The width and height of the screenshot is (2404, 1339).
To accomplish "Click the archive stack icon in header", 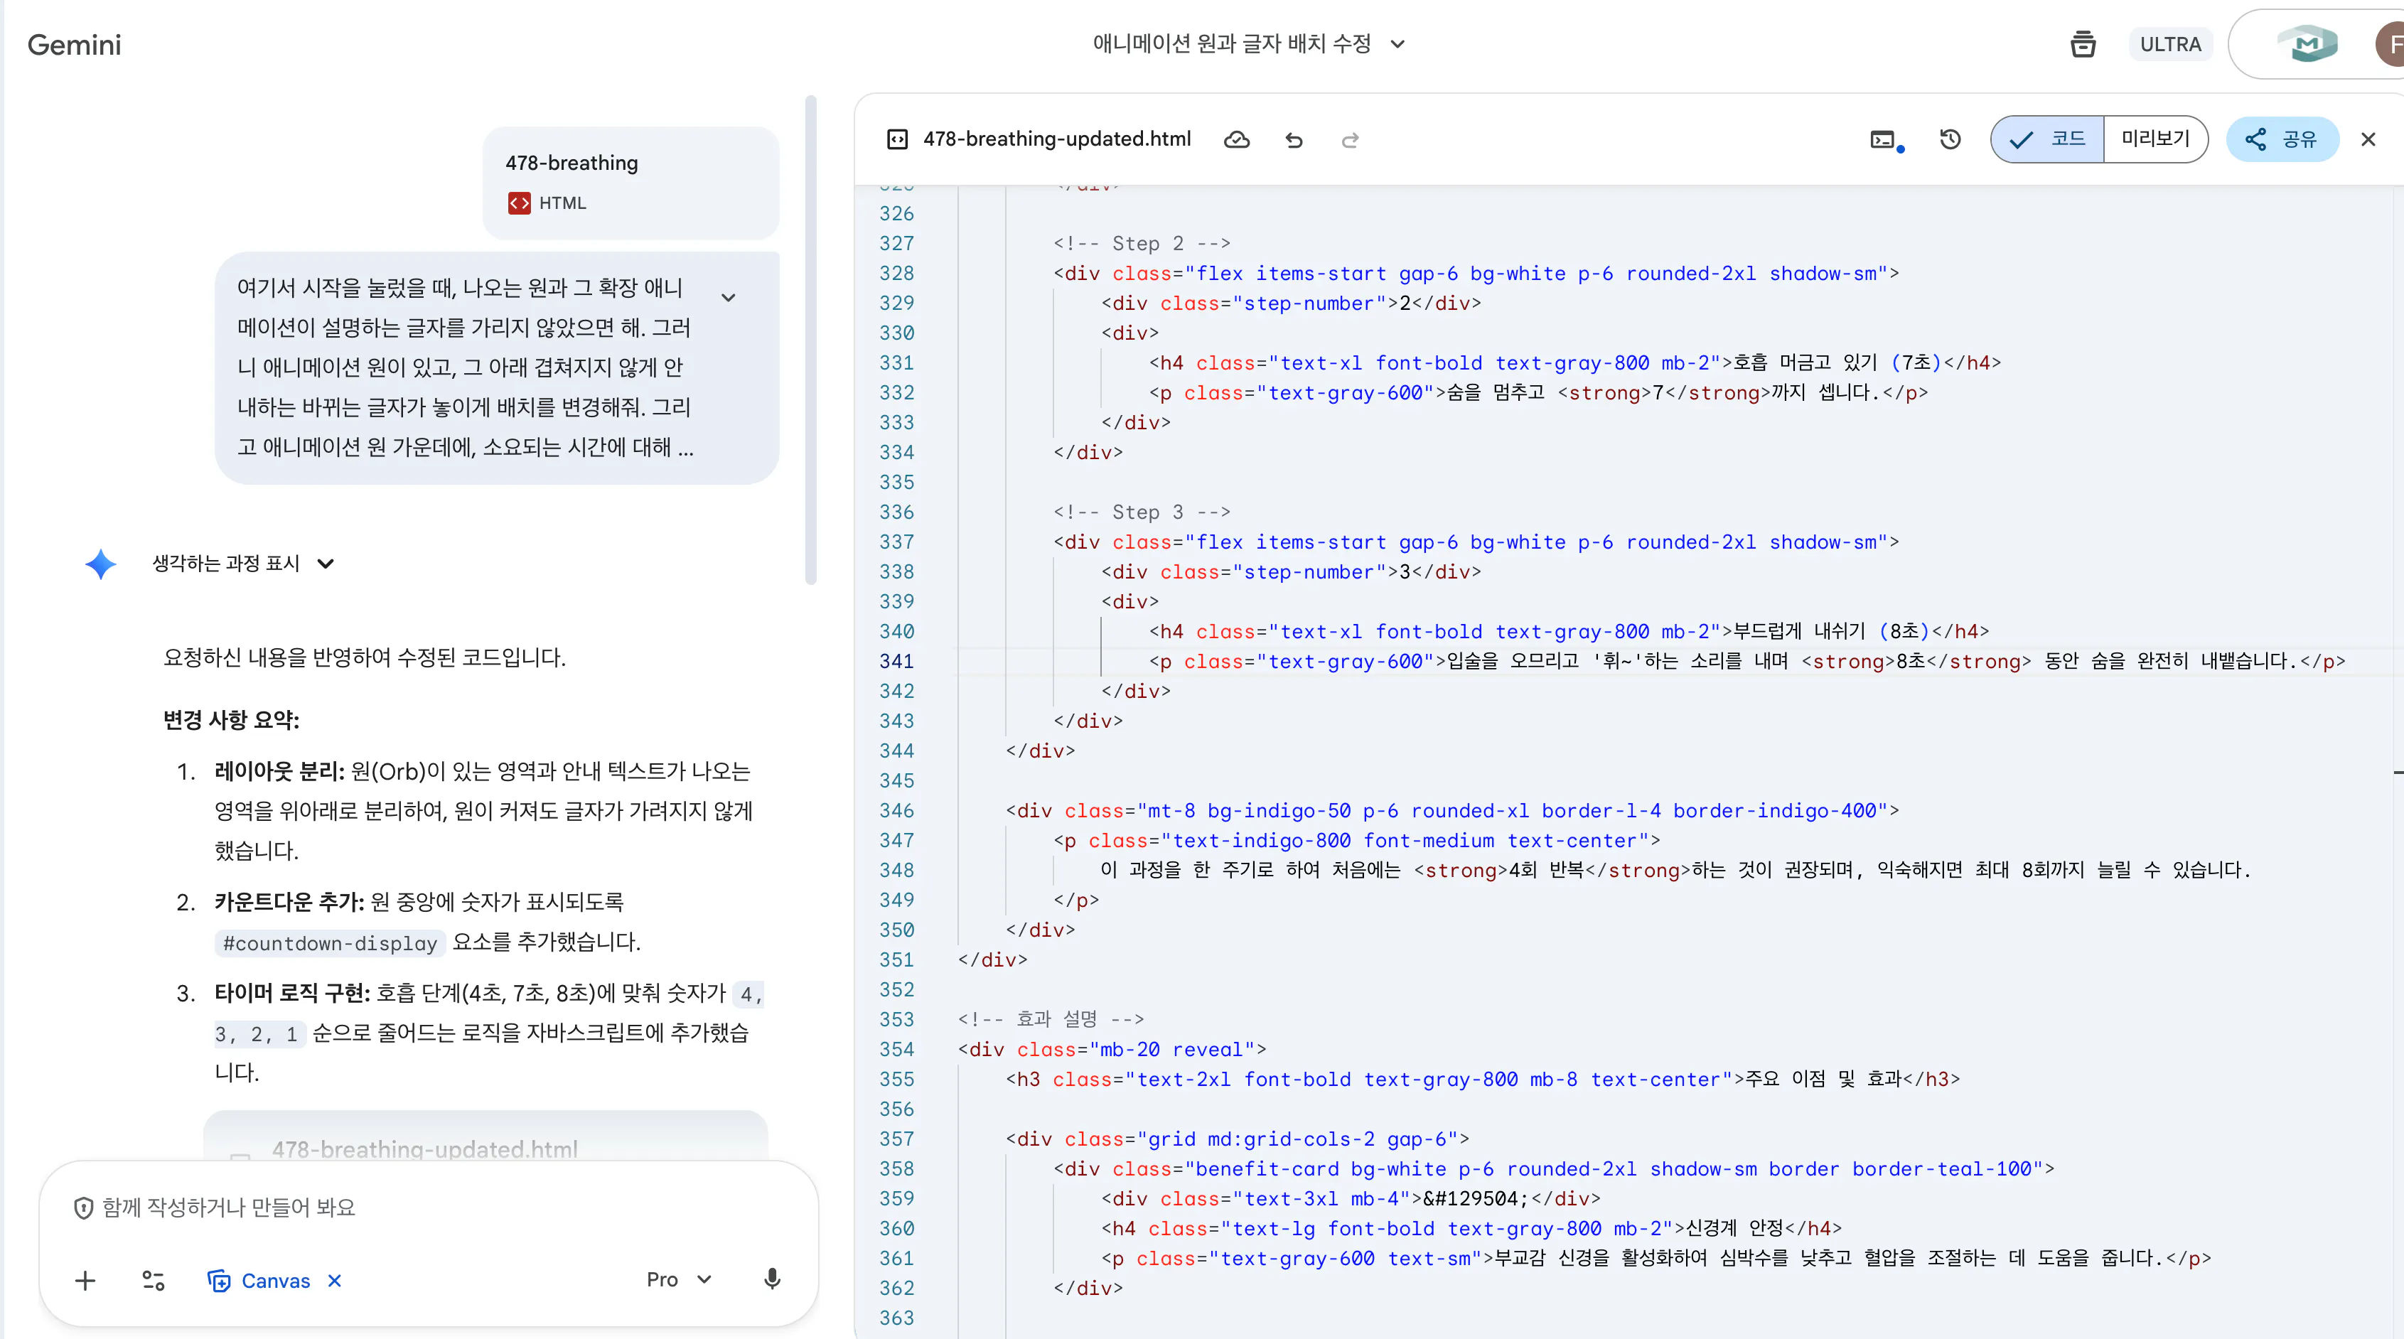I will coord(2082,44).
